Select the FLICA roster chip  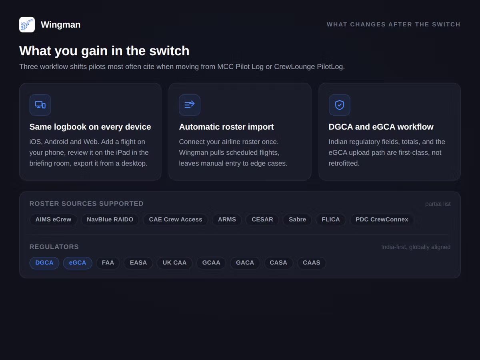(331, 220)
